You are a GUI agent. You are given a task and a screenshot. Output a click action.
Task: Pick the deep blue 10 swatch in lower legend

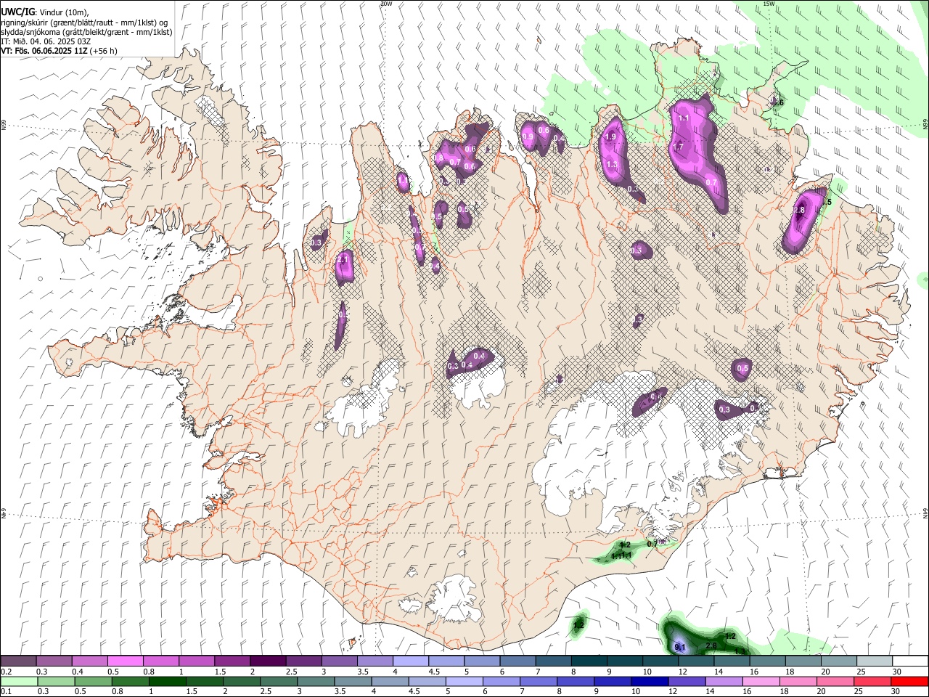(649, 681)
